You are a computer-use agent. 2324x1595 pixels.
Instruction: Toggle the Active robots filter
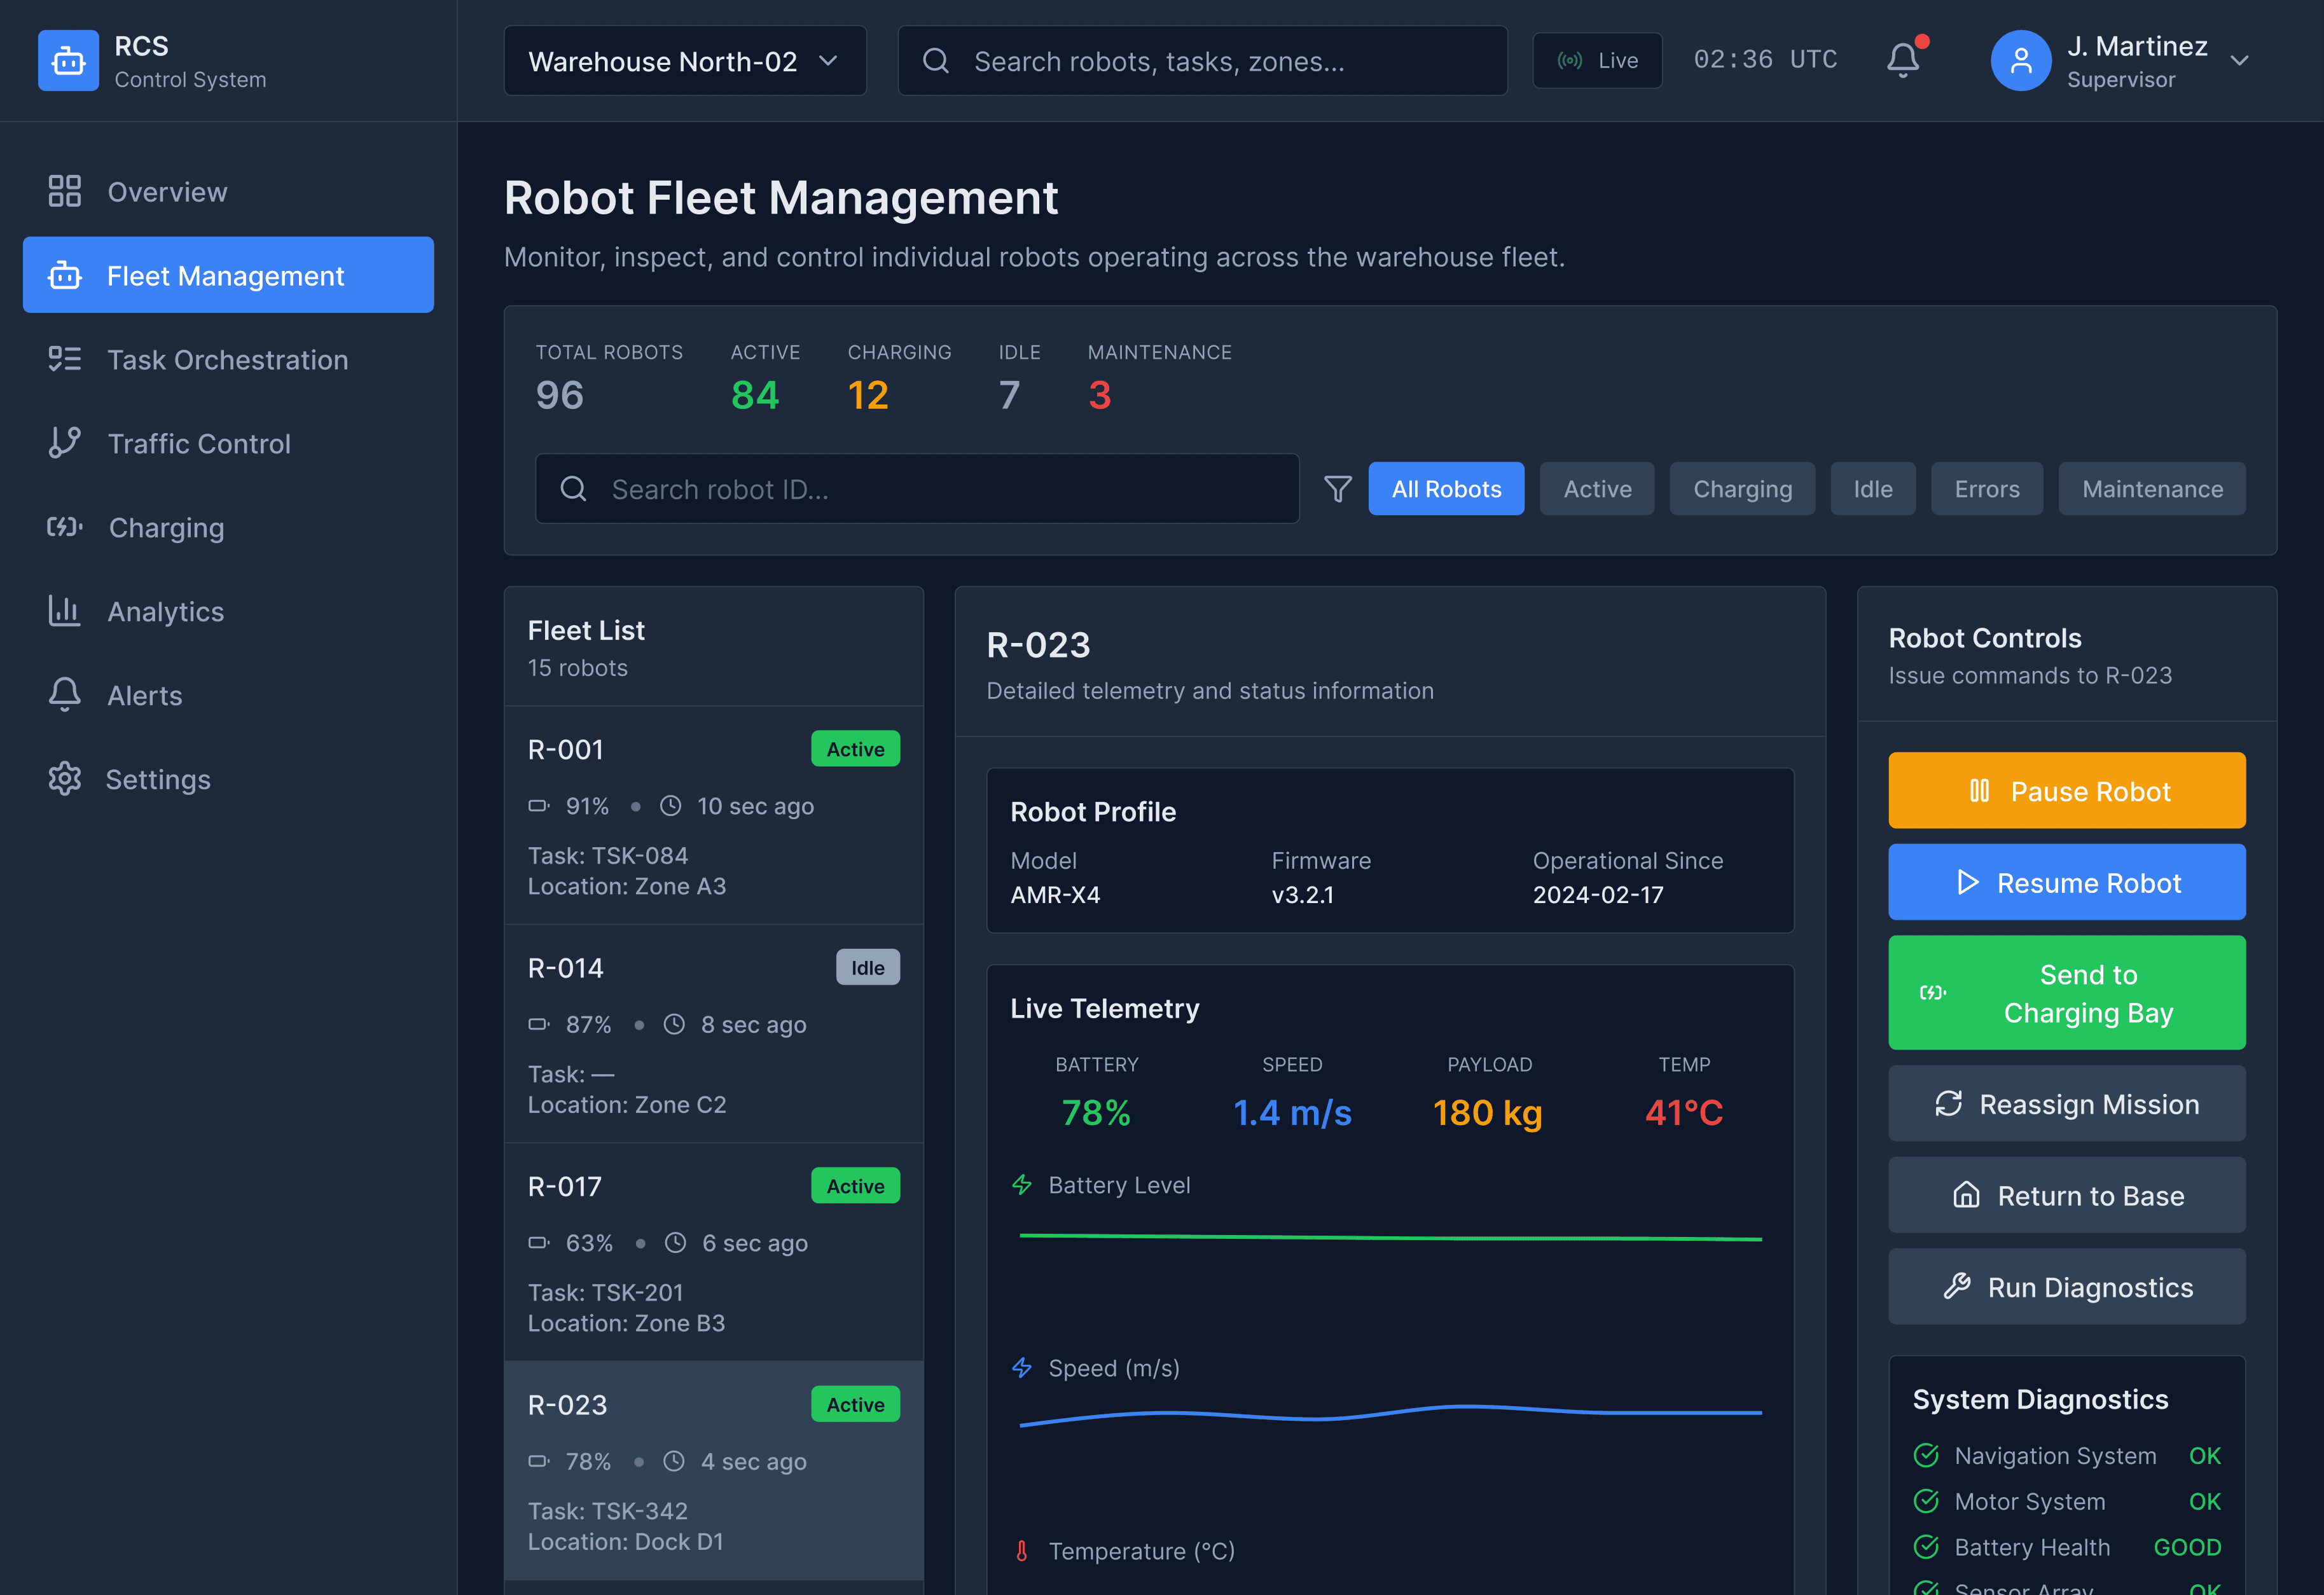point(1596,489)
